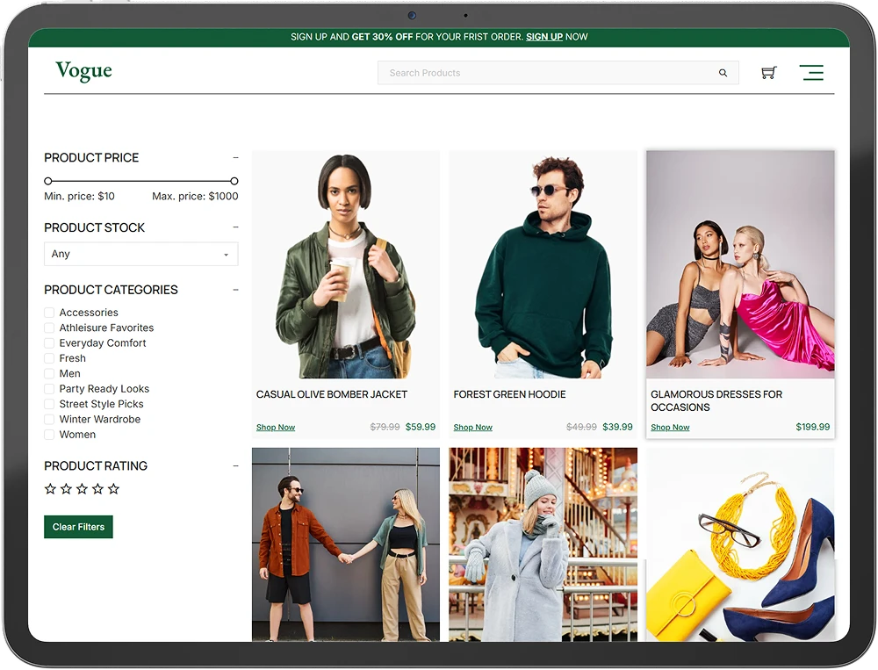
Task: Set rating to four stars
Action: coord(97,488)
